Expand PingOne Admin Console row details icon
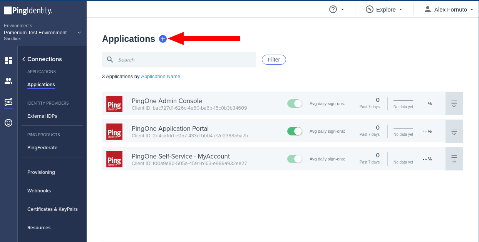 coord(454,103)
